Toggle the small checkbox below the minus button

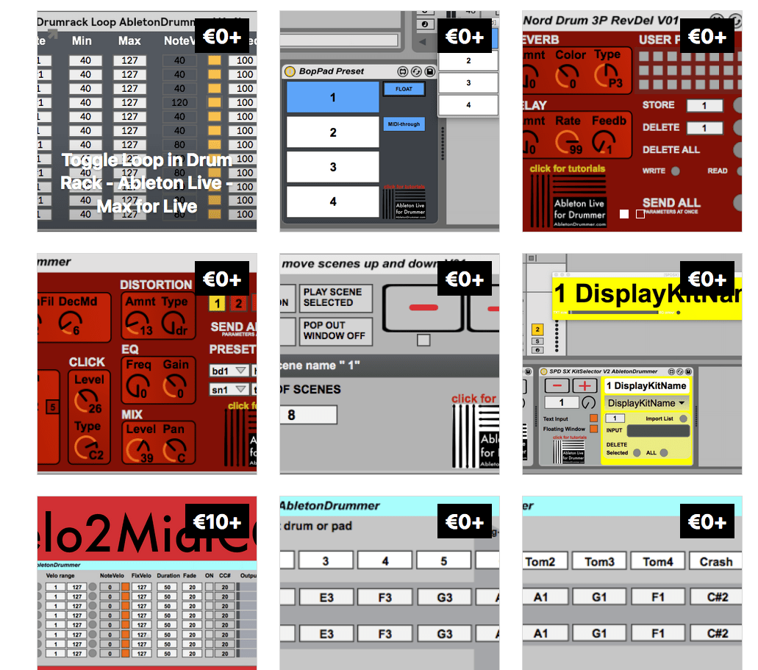click(x=423, y=340)
